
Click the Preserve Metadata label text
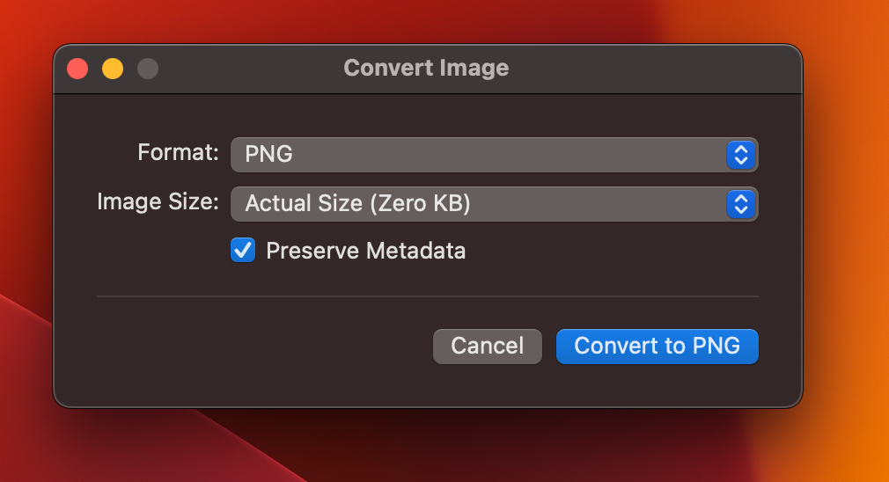coord(365,251)
